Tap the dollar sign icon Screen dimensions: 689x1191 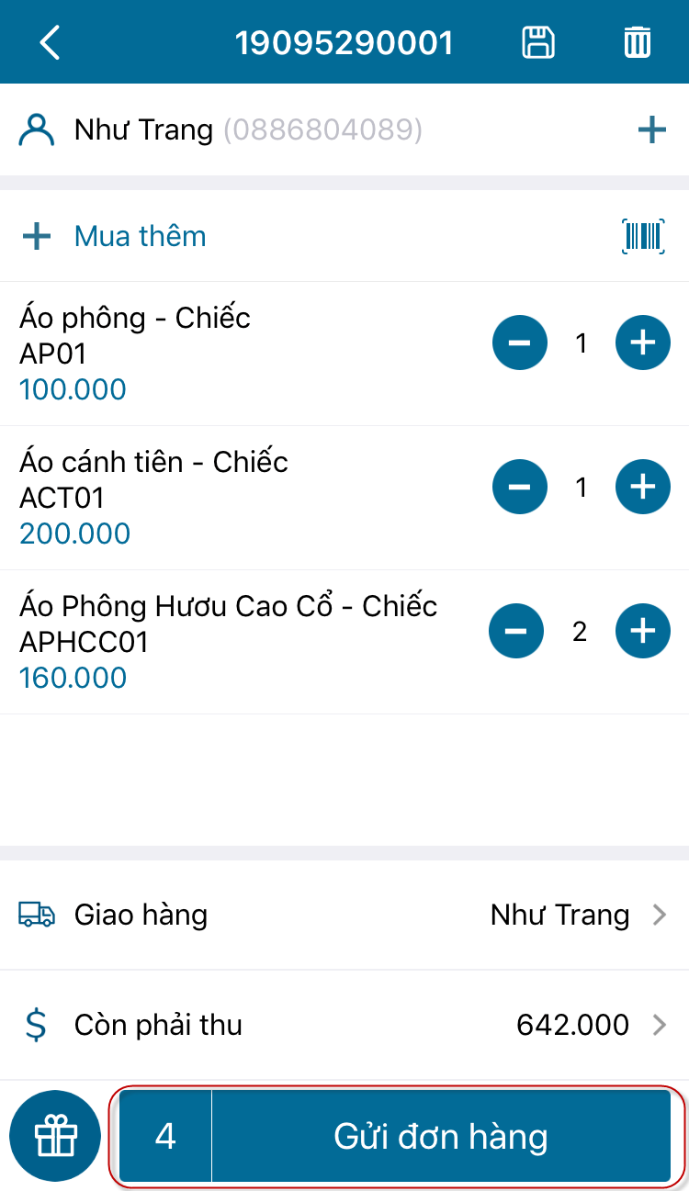[x=36, y=1024]
